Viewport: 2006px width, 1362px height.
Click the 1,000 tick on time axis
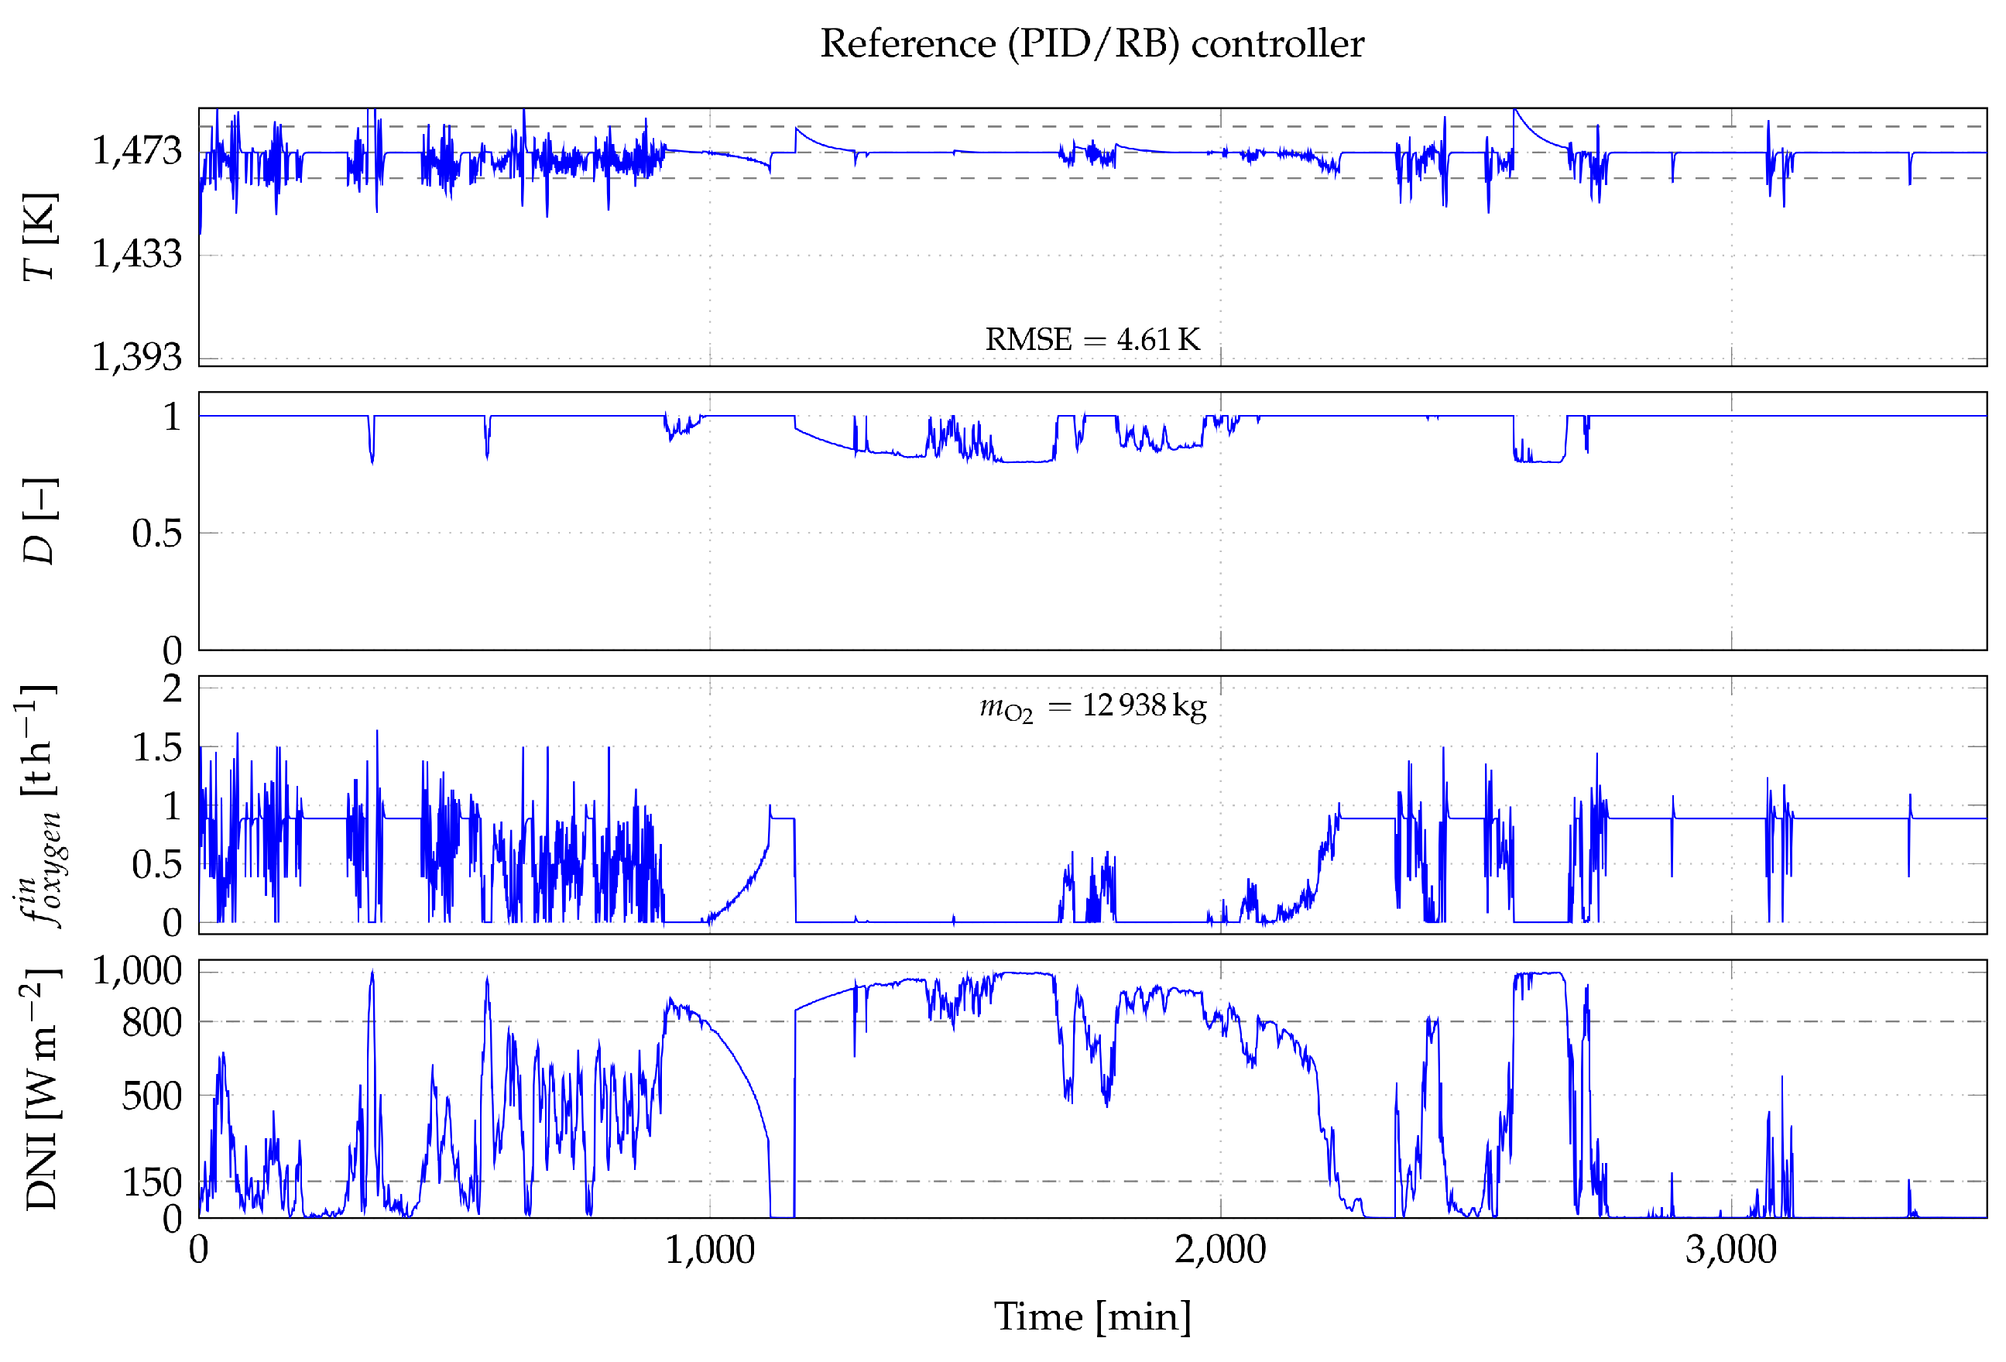coord(709,1250)
